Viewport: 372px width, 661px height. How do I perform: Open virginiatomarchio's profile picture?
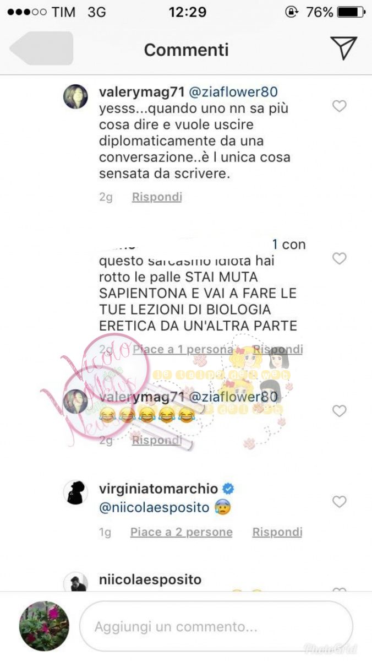point(75,492)
